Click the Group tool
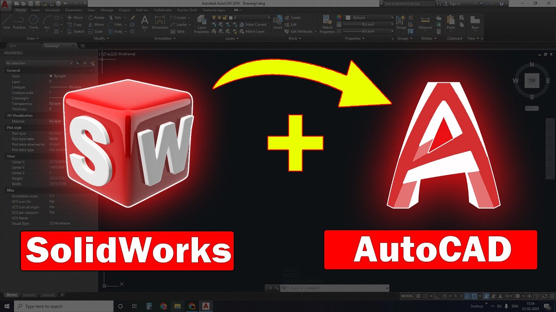This screenshot has height=312, width=556. coord(400,22)
